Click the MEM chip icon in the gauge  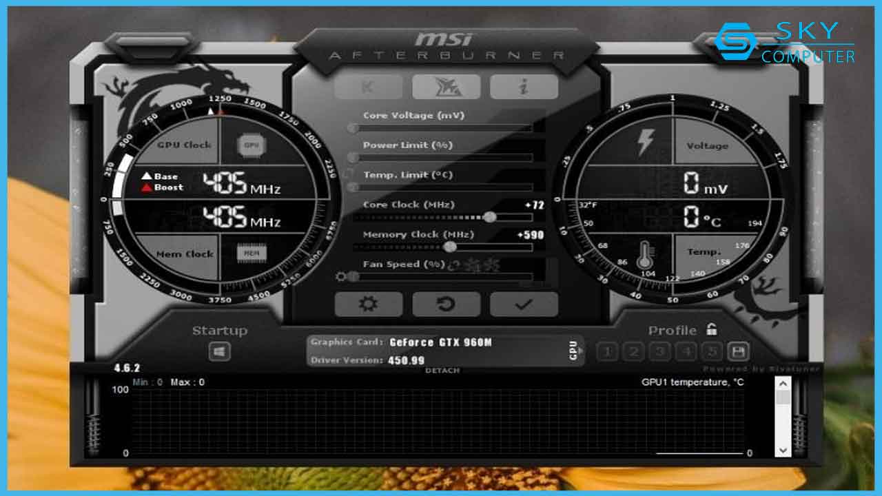(251, 254)
